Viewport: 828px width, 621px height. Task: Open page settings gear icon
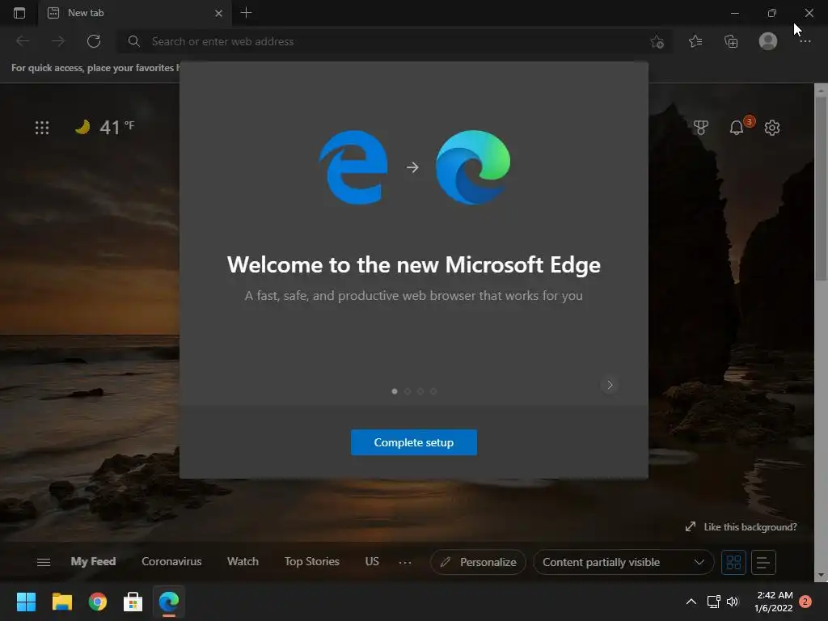[x=772, y=128]
